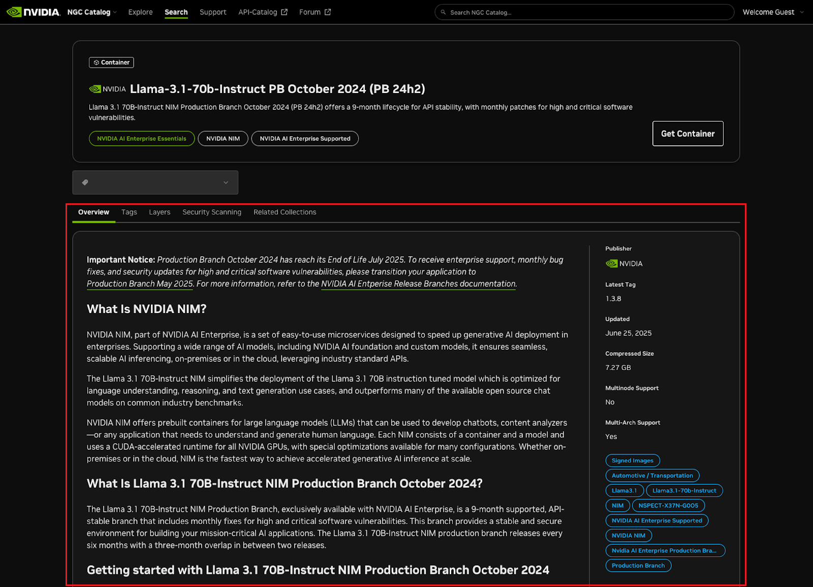The width and height of the screenshot is (813, 587).
Task: Click the tag icon in version selector
Action: pyautogui.click(x=85, y=182)
